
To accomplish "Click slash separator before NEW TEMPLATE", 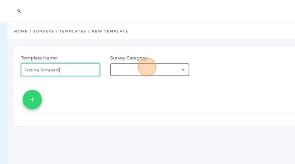I will coord(89,31).
